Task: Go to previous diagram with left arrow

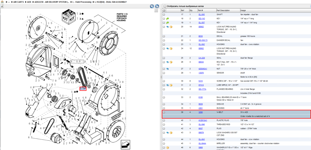Action: click(x=152, y=6)
